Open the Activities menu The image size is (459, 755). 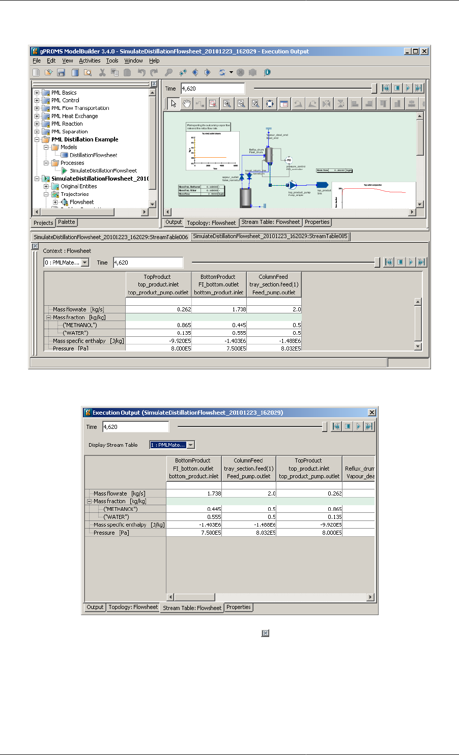point(90,61)
